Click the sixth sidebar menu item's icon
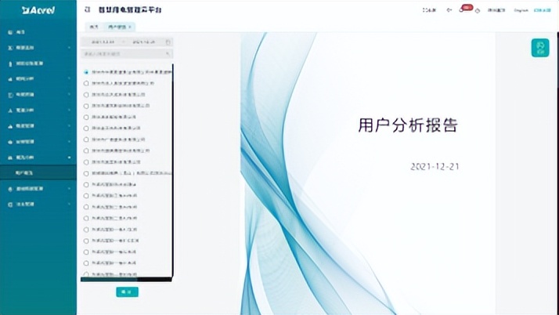Screen dimensions: 559x315 click(10, 110)
